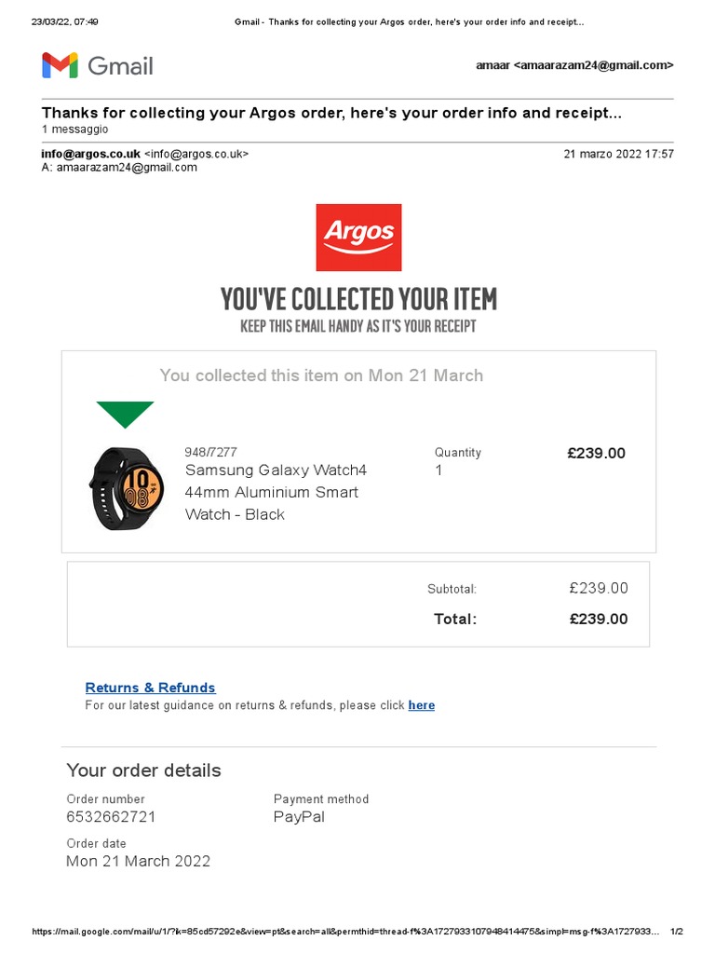Click the sender info@argos.co.uk address
The width and height of the screenshot is (715, 954).
click(90, 154)
